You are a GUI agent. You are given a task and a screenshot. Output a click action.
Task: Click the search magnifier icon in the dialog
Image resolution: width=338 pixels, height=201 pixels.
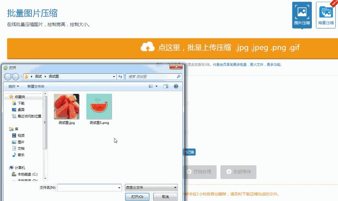[179, 76]
